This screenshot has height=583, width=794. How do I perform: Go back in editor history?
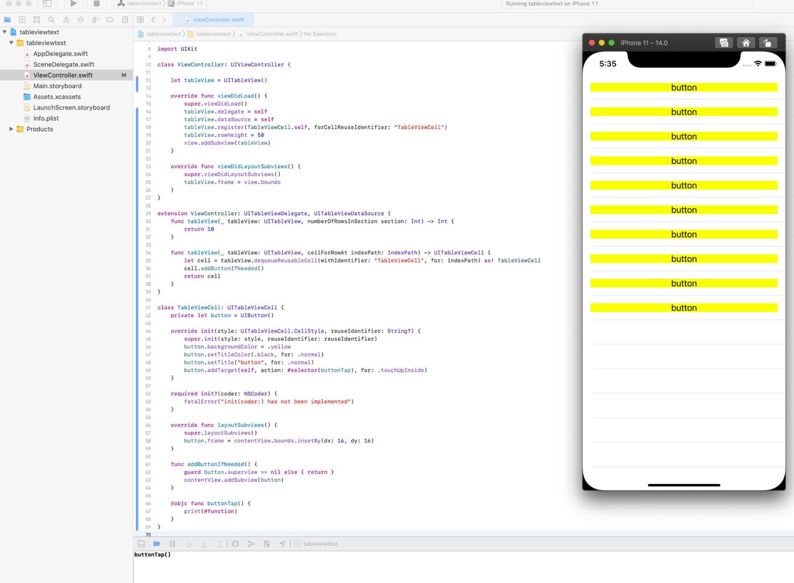(x=153, y=20)
